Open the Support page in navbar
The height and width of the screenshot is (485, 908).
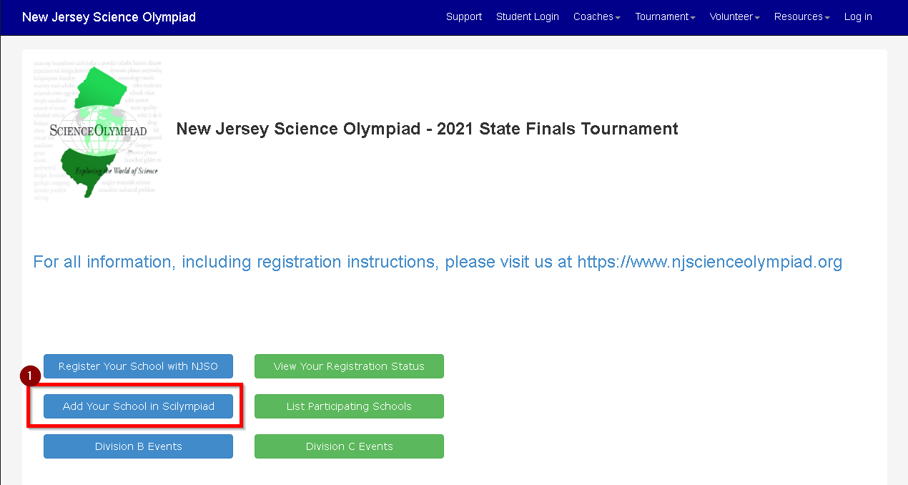point(464,16)
